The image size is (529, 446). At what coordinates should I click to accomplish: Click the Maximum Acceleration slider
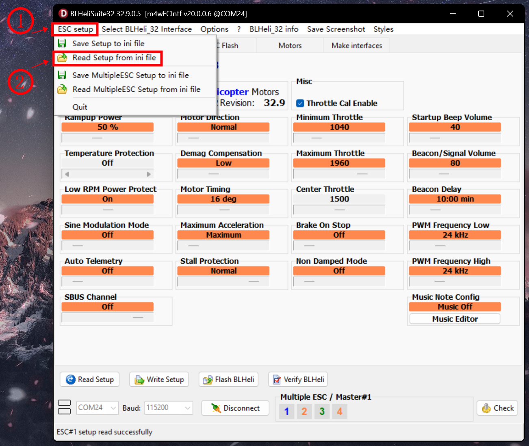tap(223, 246)
